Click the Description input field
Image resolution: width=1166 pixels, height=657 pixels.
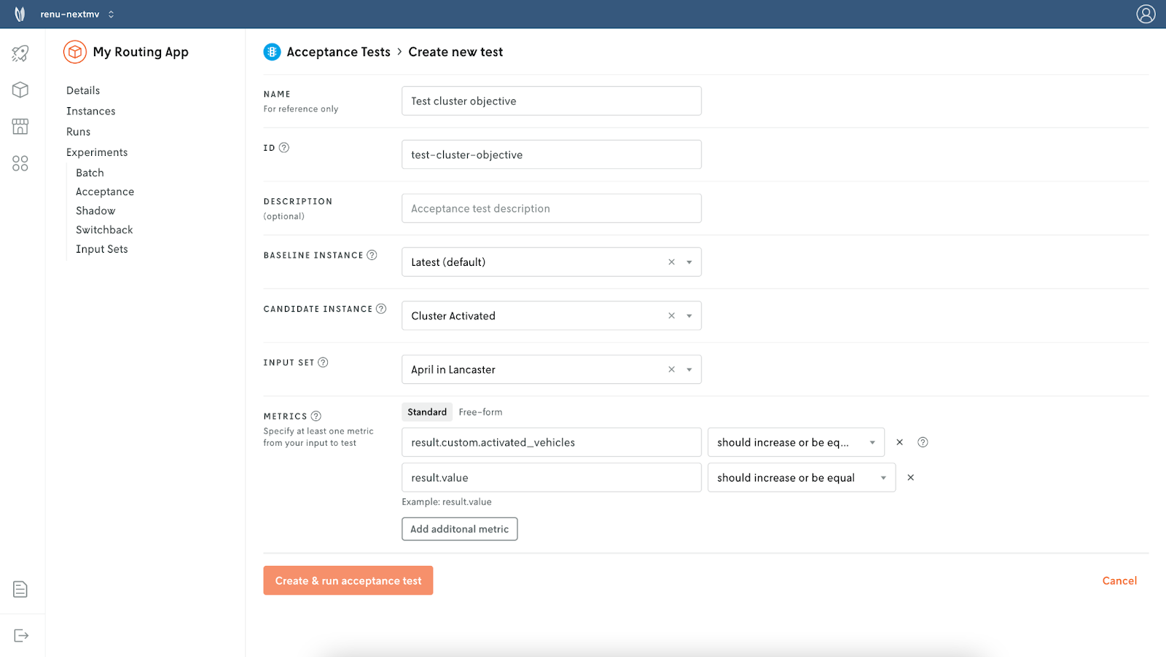[x=552, y=208]
